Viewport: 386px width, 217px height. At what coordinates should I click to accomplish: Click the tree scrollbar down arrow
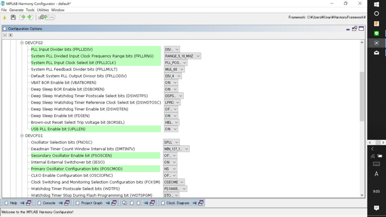362,195
